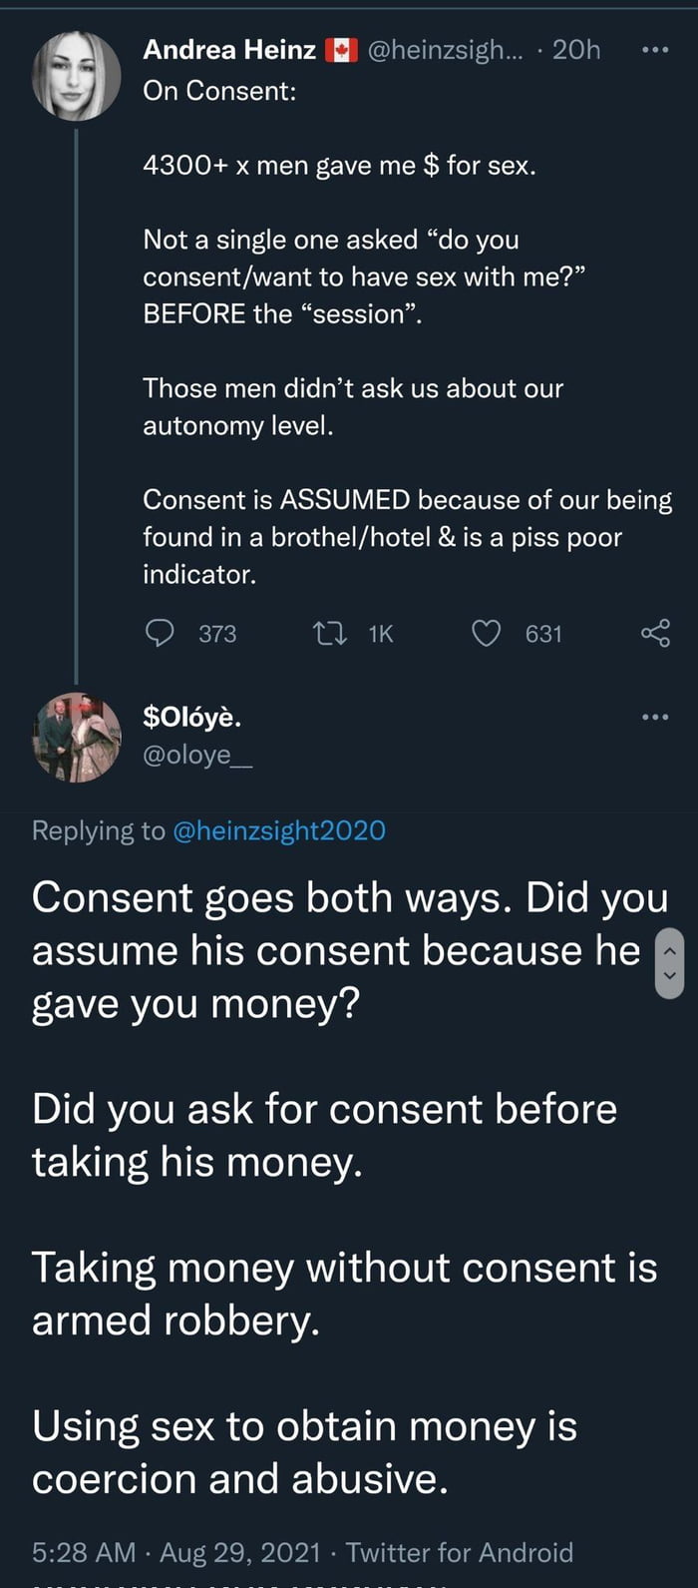Click the Andrea Heinz display name
Screen dimensions: 698x1588
(229, 49)
